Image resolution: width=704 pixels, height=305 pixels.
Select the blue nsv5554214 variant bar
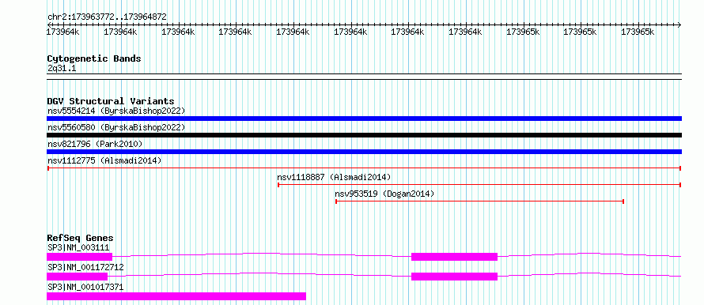364,119
